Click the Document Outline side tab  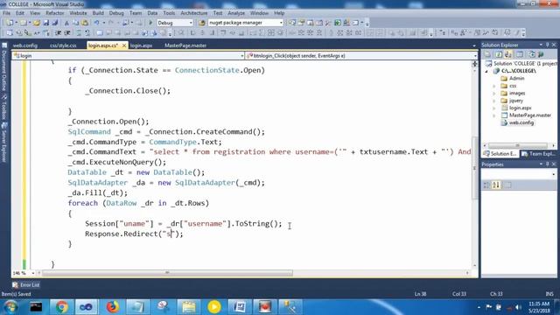coord(4,67)
